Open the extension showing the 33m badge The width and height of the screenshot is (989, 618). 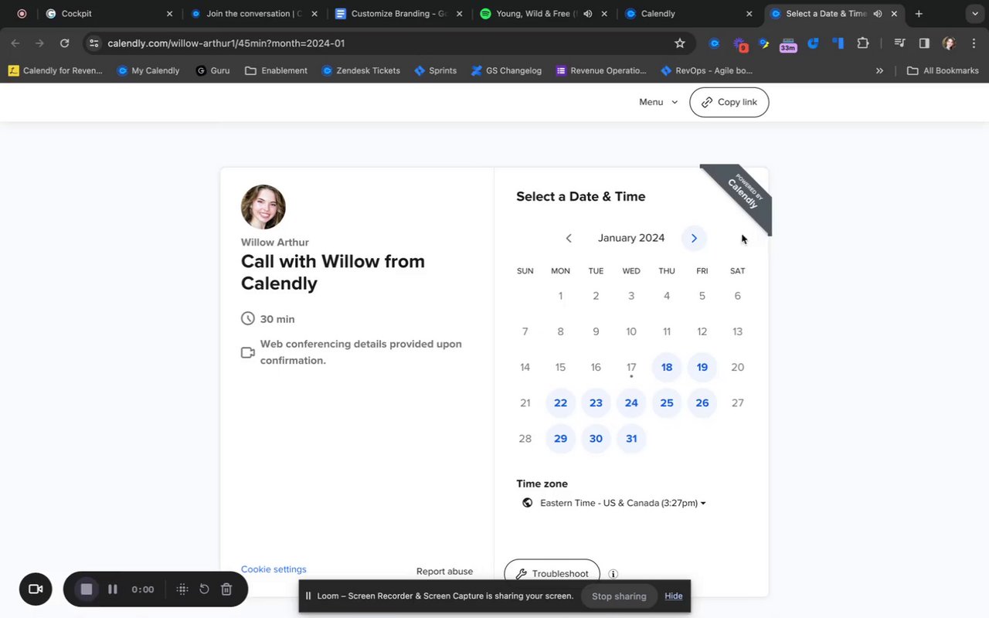coord(788,44)
